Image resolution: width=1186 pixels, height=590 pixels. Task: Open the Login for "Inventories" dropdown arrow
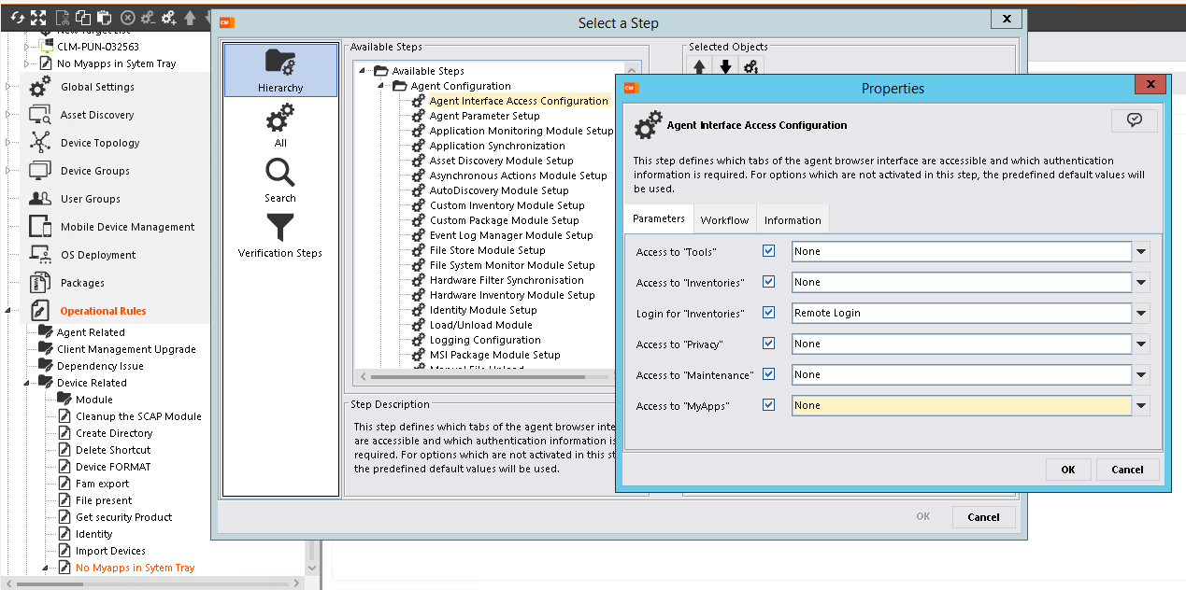tap(1141, 314)
